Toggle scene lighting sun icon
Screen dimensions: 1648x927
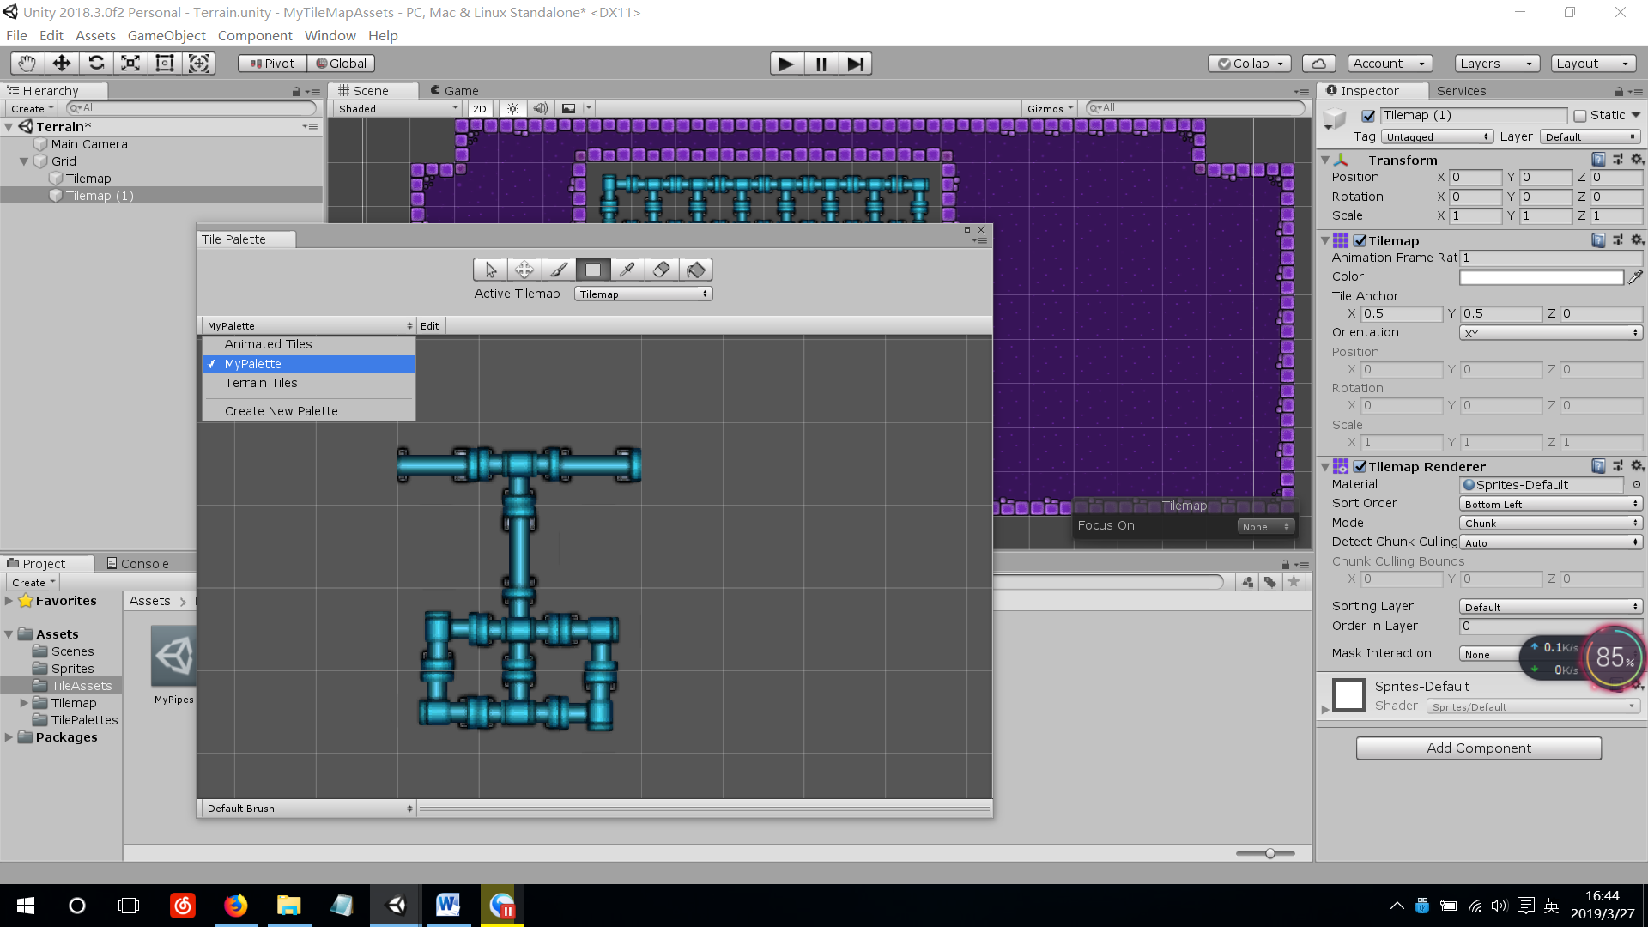[x=512, y=109]
